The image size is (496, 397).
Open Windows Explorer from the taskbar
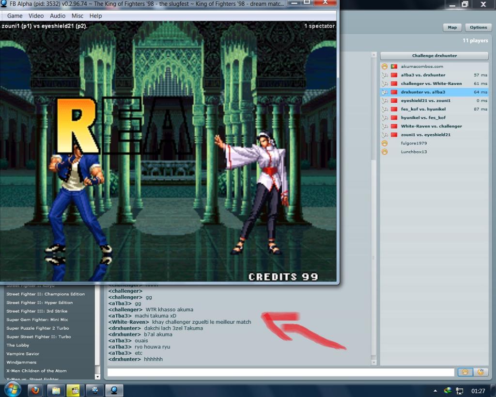(56, 391)
